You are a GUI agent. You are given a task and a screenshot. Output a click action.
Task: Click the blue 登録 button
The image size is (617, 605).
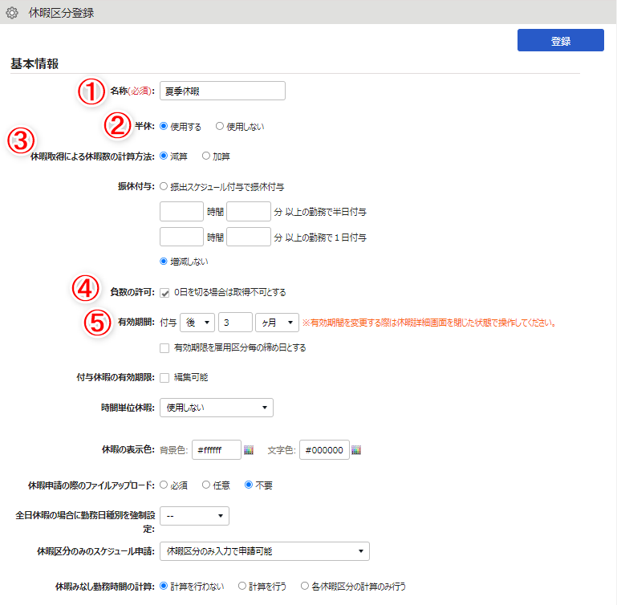pos(560,40)
